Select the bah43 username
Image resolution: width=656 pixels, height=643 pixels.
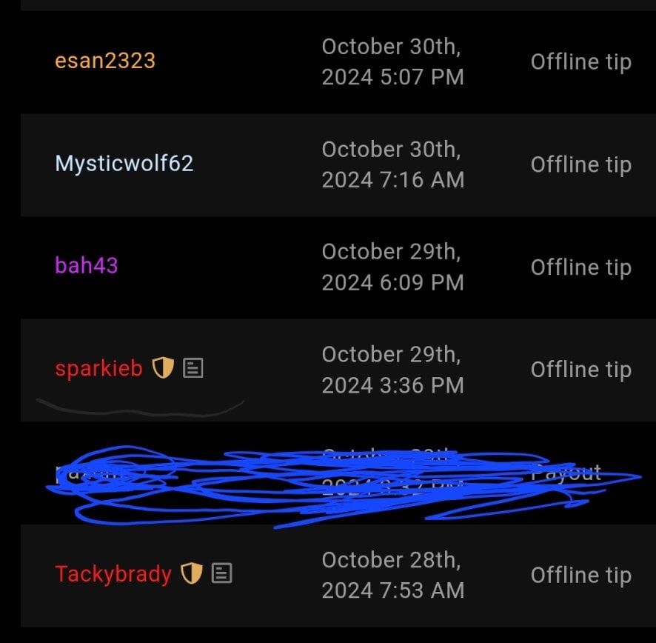pyautogui.click(x=87, y=265)
